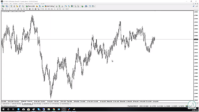Viewport: 199px width, 112px height.
Task: Toggle the D1 daily timeframe button
Action: (60, 9)
